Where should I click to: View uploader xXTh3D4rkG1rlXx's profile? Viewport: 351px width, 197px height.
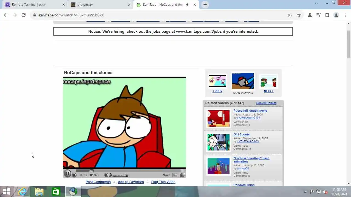248,141
